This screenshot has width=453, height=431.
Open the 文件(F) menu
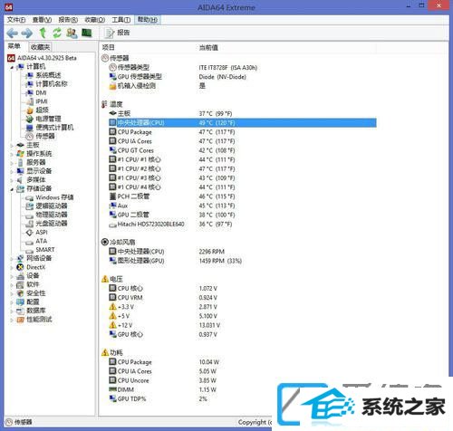(x=16, y=20)
